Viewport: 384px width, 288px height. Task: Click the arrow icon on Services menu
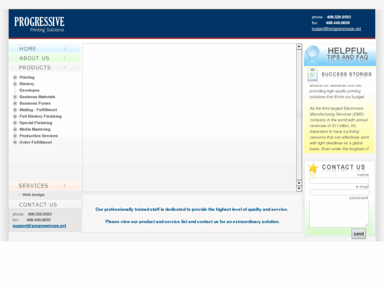pos(65,185)
